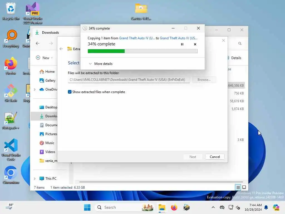285x214 pixels.
Task: Show hidden system tray icons
Action: click(x=213, y=207)
